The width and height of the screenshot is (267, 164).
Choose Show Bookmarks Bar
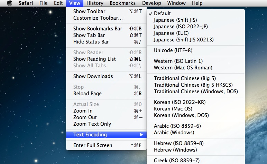click(106, 29)
